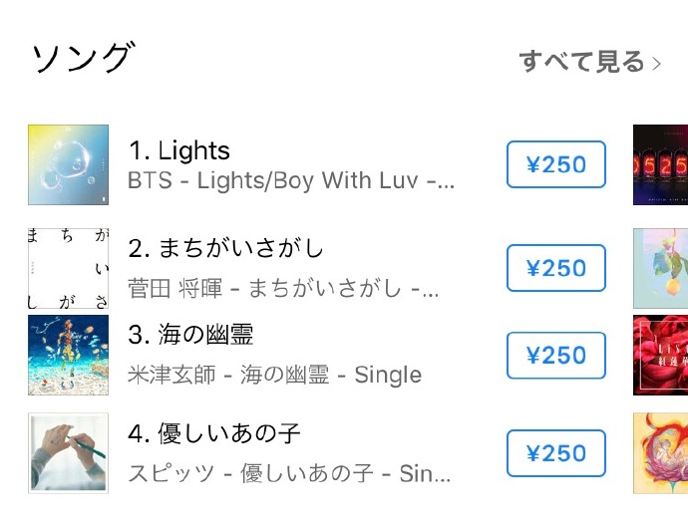Buy Lights for ¥250
This screenshot has width=688, height=528.
click(556, 164)
